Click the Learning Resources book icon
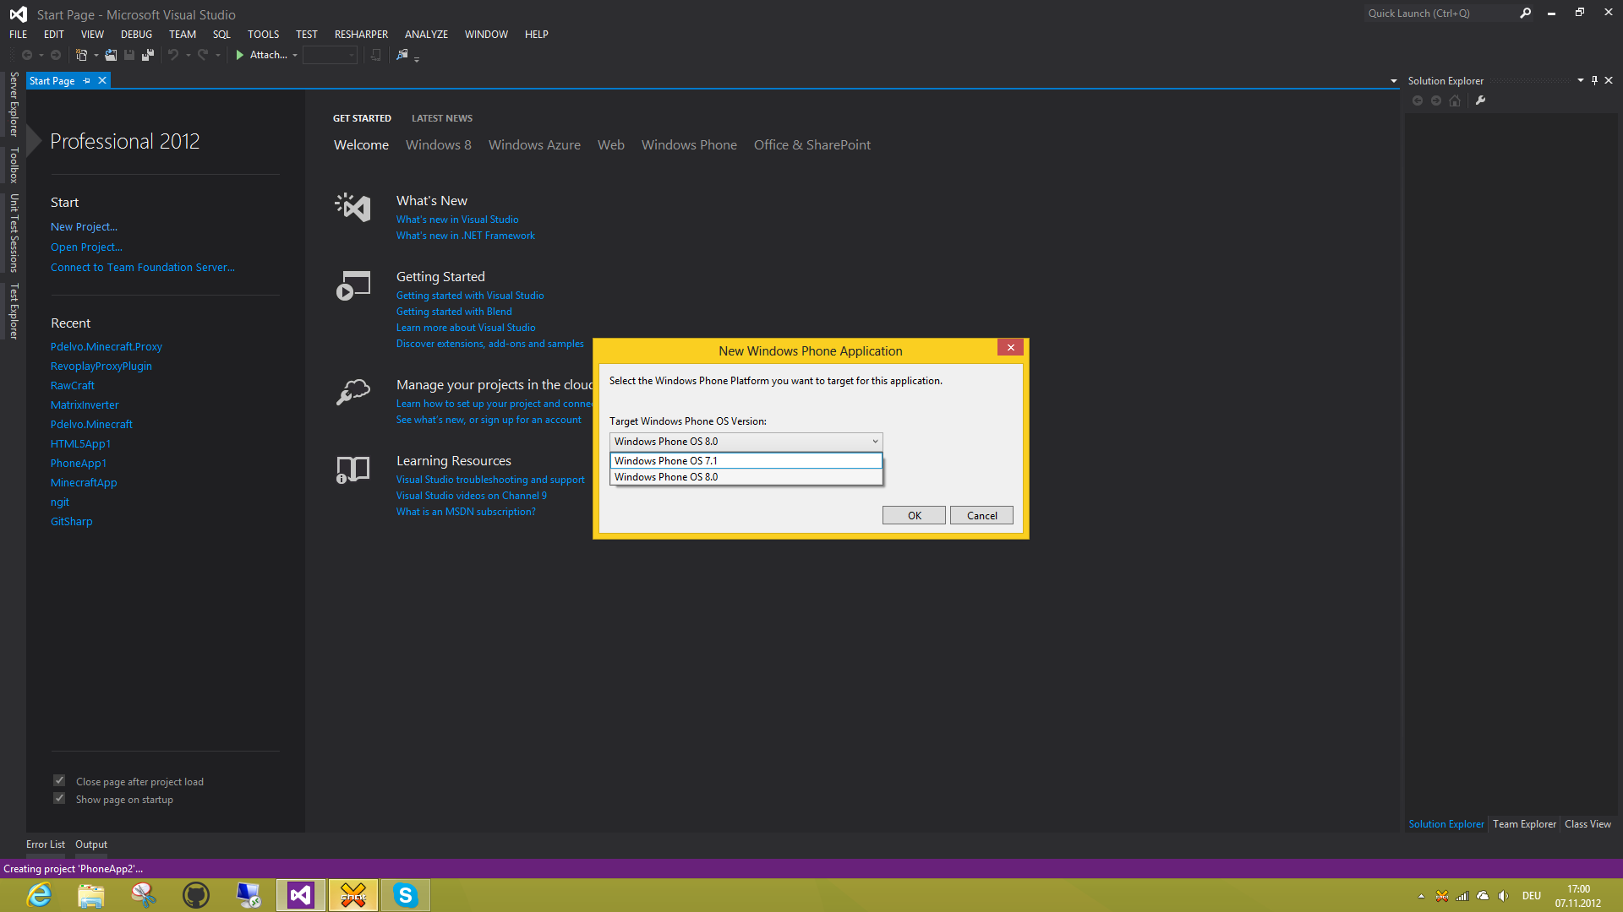 pos(353,470)
